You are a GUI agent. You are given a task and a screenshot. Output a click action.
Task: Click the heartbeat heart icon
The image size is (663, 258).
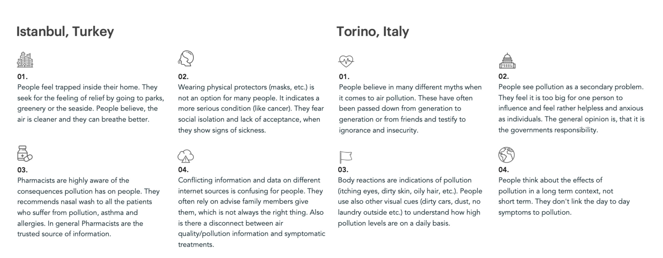[346, 61]
